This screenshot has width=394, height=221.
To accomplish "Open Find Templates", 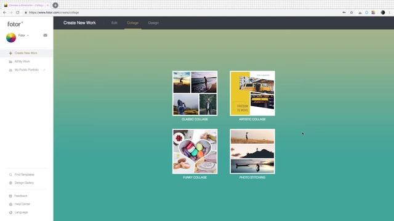I will coord(25,174).
